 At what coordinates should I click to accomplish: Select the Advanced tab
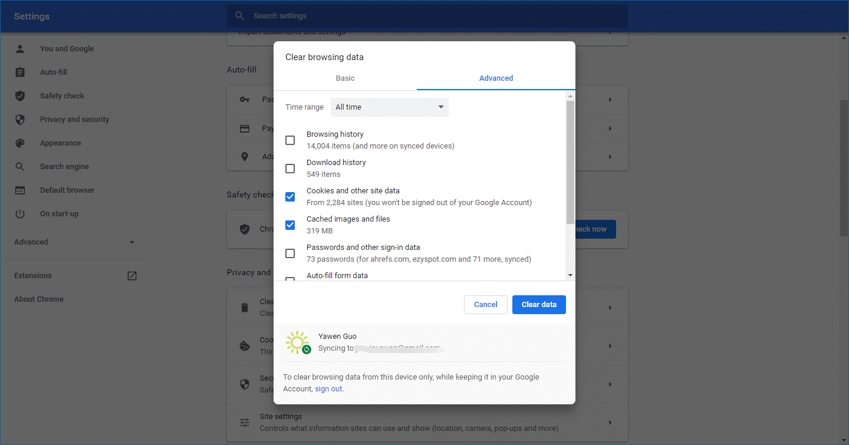496,78
